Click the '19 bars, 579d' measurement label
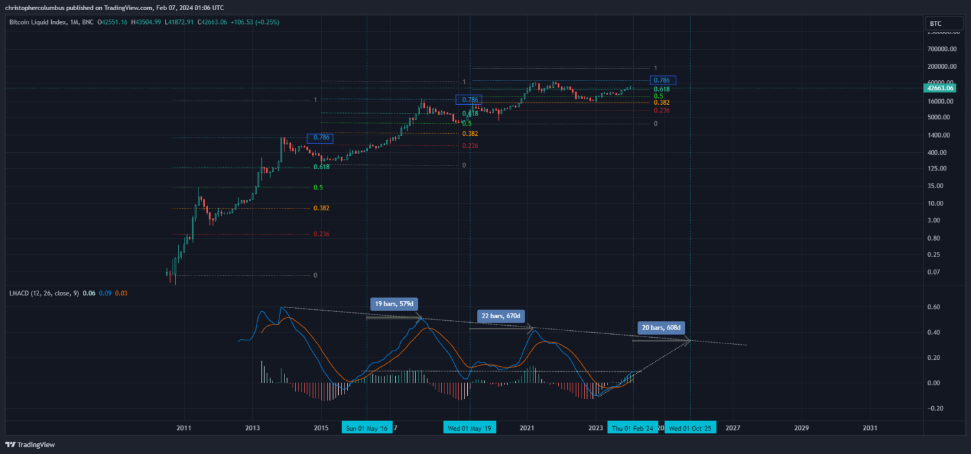This screenshot has height=454, width=971. point(394,304)
